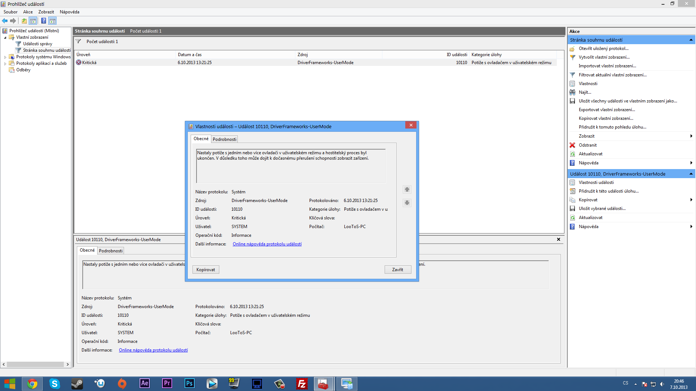696x391 pixels.
Task: Click the Aktualizovat refresh icon under Odstranit
Action: pyautogui.click(x=572, y=154)
